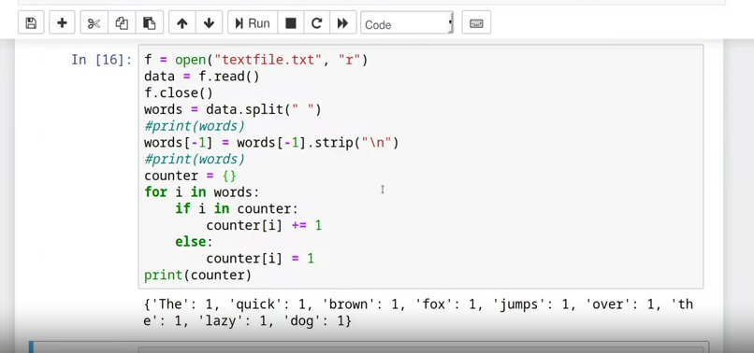
Task: Cut selected cells with the scissors icon
Action: click(x=94, y=23)
